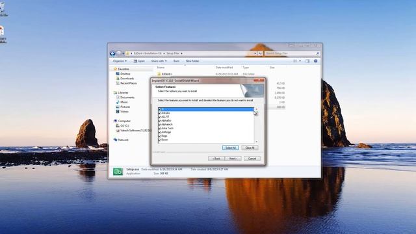The height and width of the screenshot is (234, 416).
Task: Open the Organize menu
Action: pyautogui.click(x=120, y=61)
